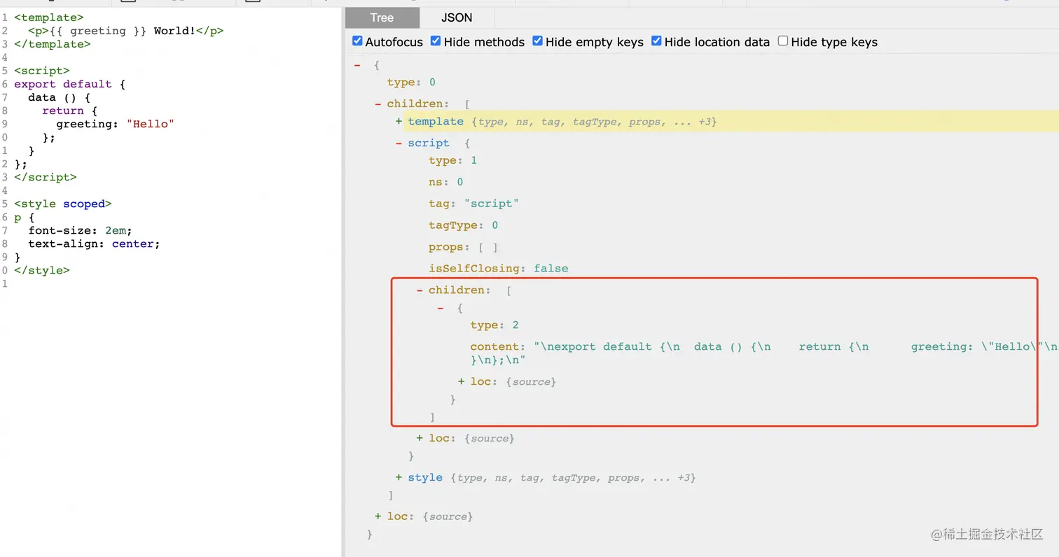Collapse the script's children array
1059x557 pixels.
420,290
